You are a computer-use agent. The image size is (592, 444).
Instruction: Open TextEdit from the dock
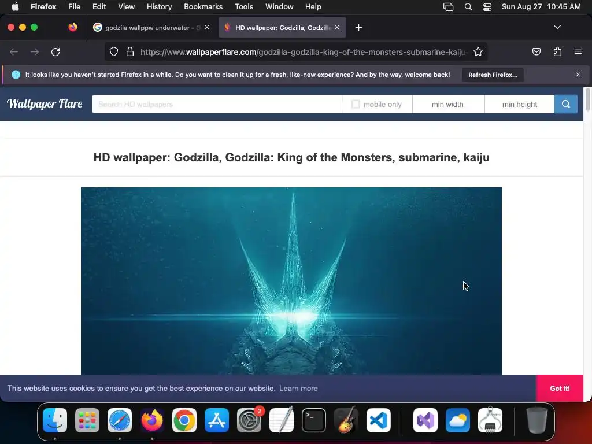tap(282, 420)
